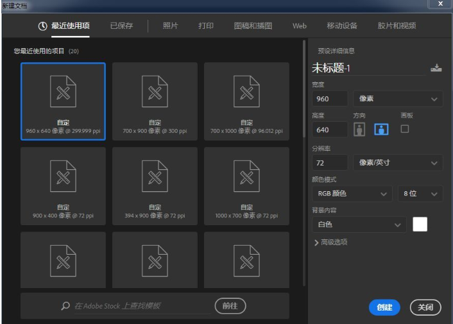The image size is (453, 324).
Task: Expand the 高级选项 section
Action: point(330,242)
